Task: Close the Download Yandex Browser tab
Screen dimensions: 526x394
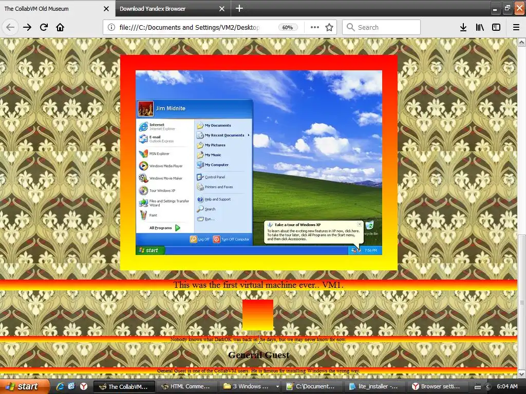Action: (x=222, y=9)
